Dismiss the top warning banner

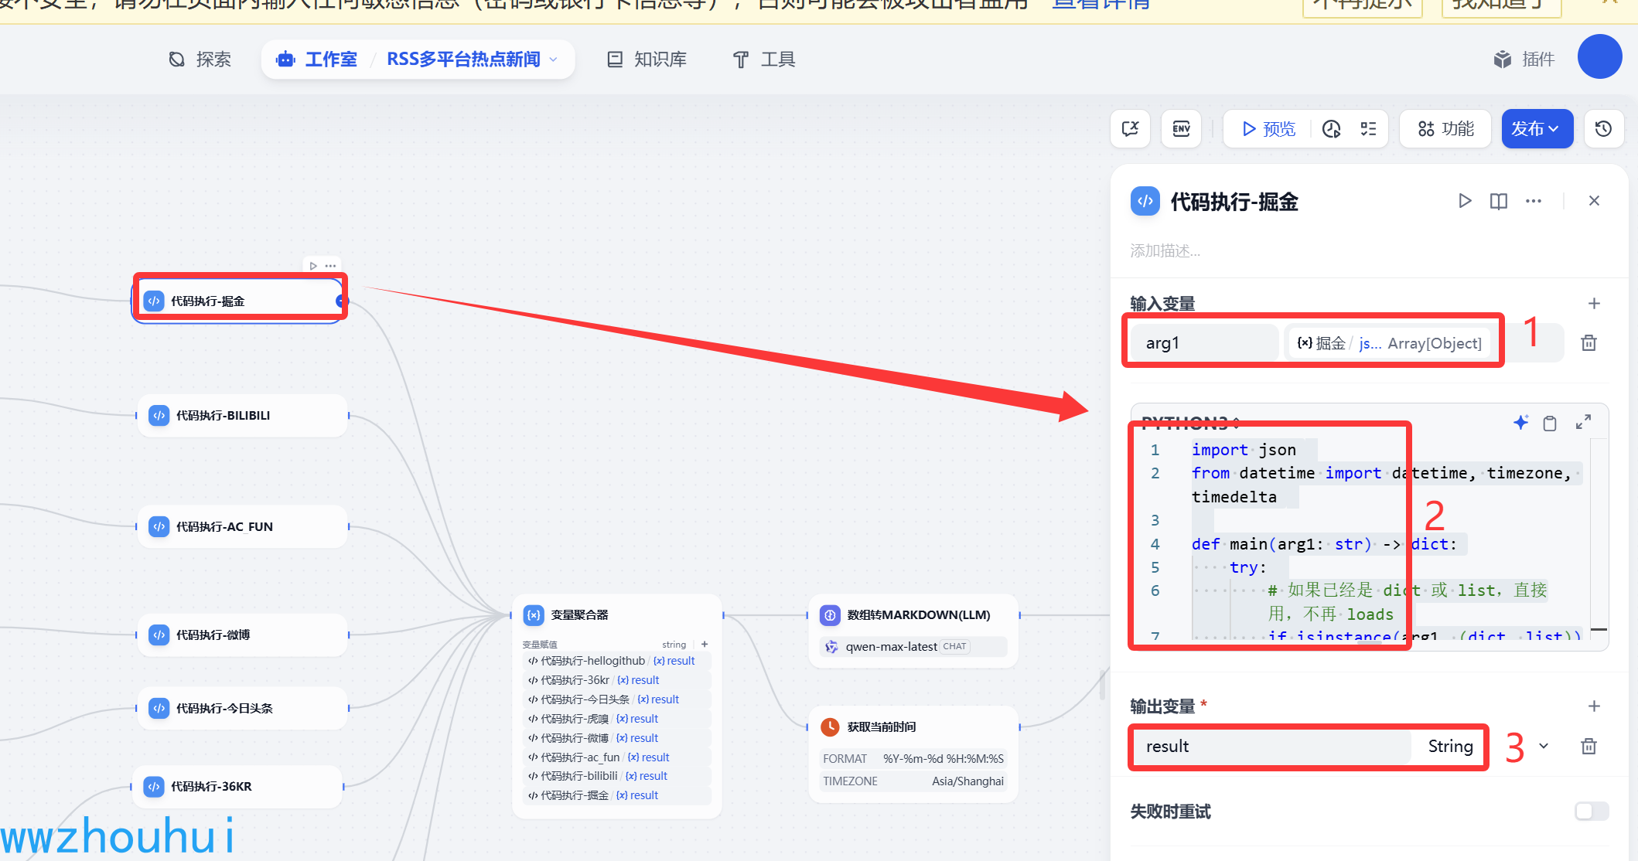1610,4
